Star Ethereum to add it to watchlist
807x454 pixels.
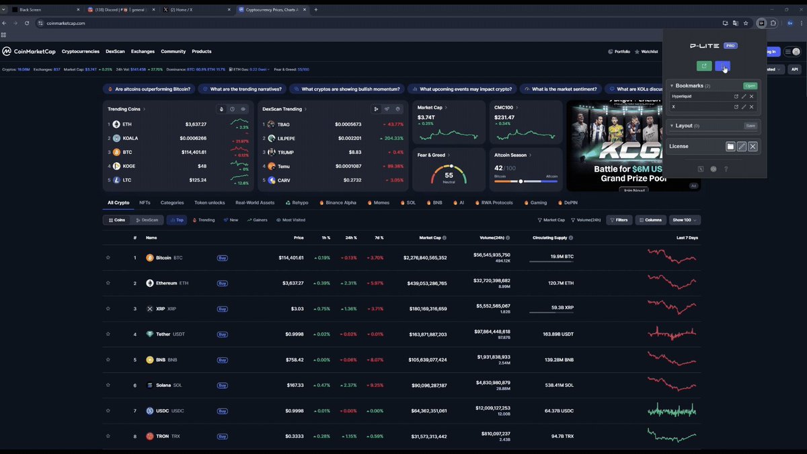(108, 283)
